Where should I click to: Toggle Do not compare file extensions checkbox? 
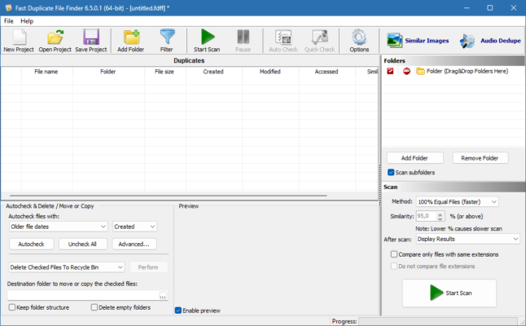tap(394, 267)
